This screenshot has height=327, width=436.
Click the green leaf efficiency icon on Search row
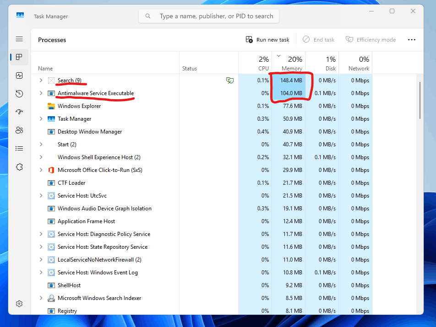230,80
